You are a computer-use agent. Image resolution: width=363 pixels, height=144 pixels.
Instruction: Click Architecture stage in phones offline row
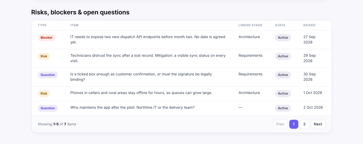point(249,93)
